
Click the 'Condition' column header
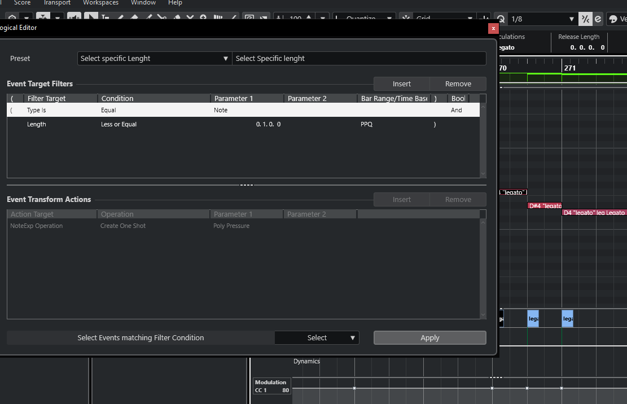(x=154, y=98)
